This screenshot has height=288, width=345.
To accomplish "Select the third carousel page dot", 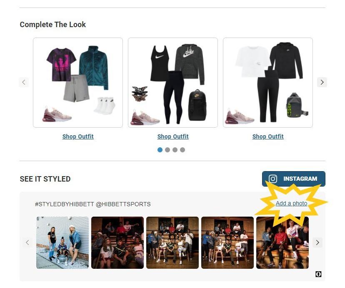I will point(175,150).
